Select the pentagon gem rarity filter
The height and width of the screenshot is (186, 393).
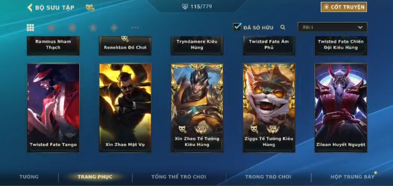click(x=93, y=28)
